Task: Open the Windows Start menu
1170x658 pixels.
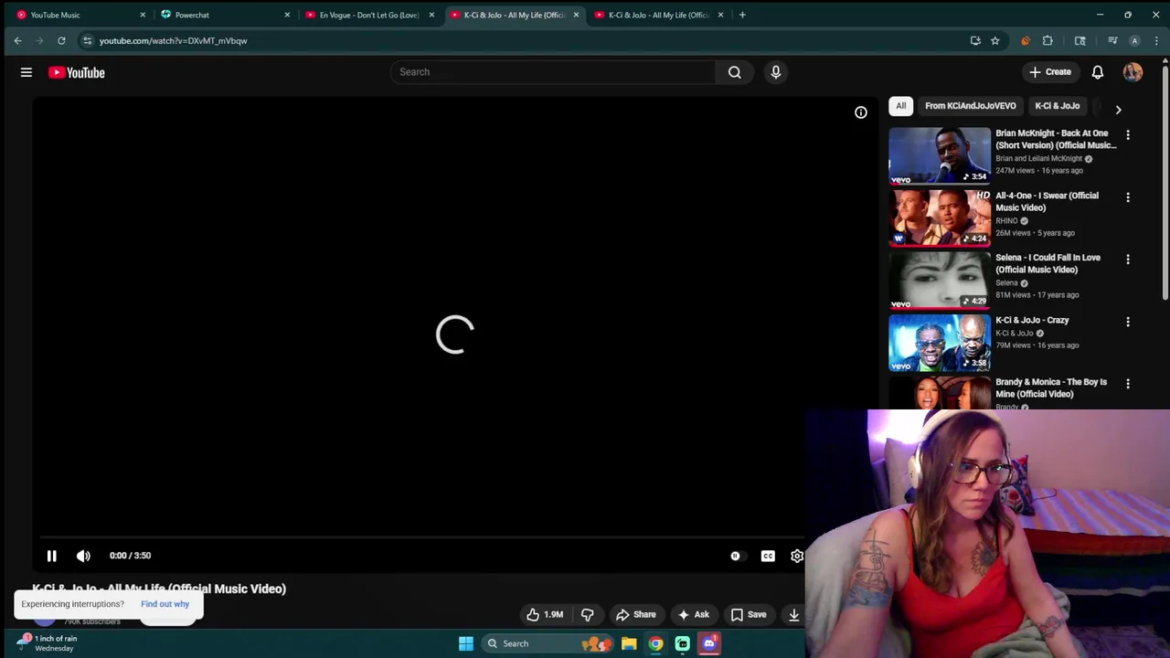Action: (x=465, y=643)
